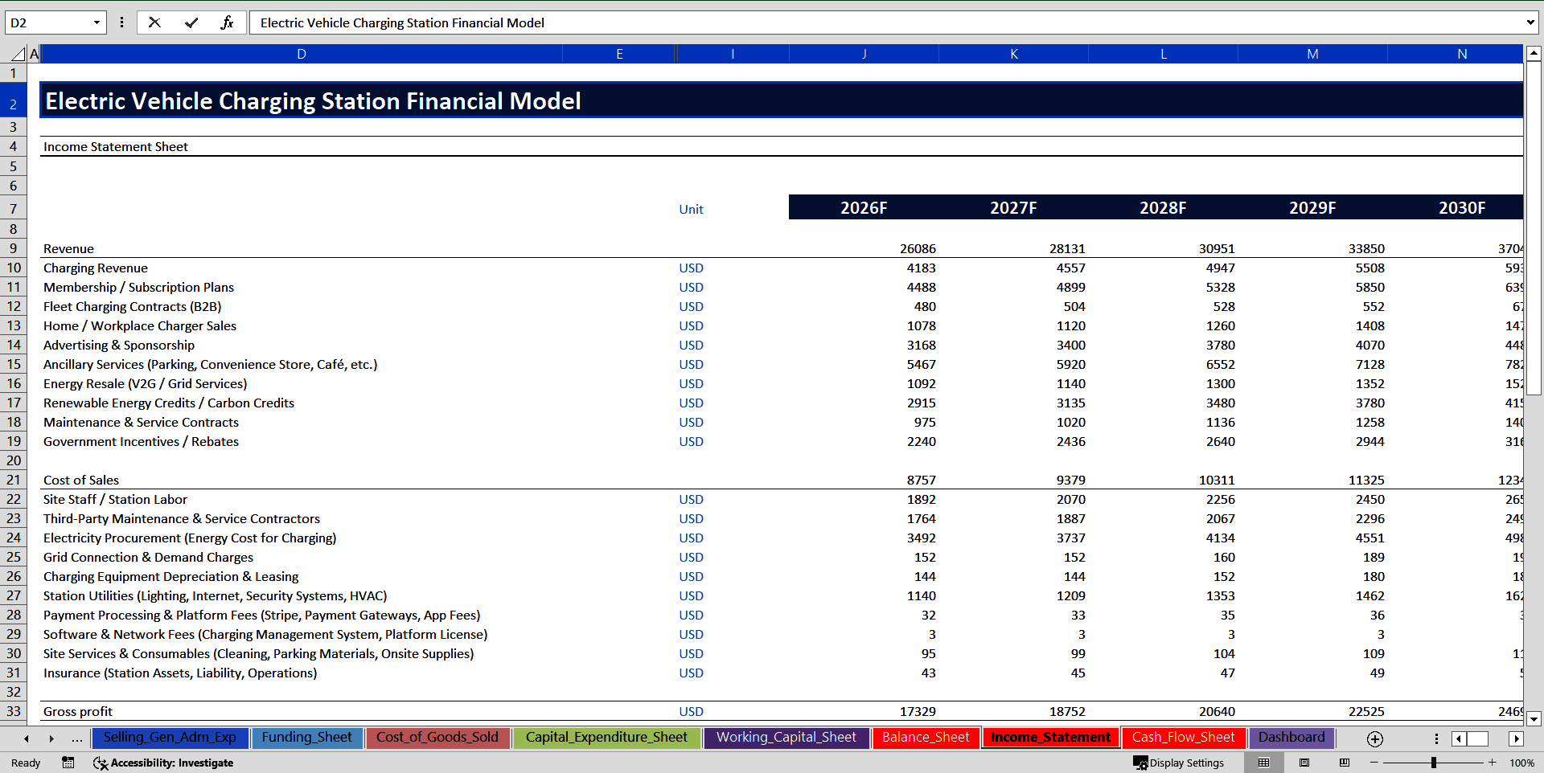Click the formula bar options dots
1544x773 pixels.
click(x=121, y=22)
